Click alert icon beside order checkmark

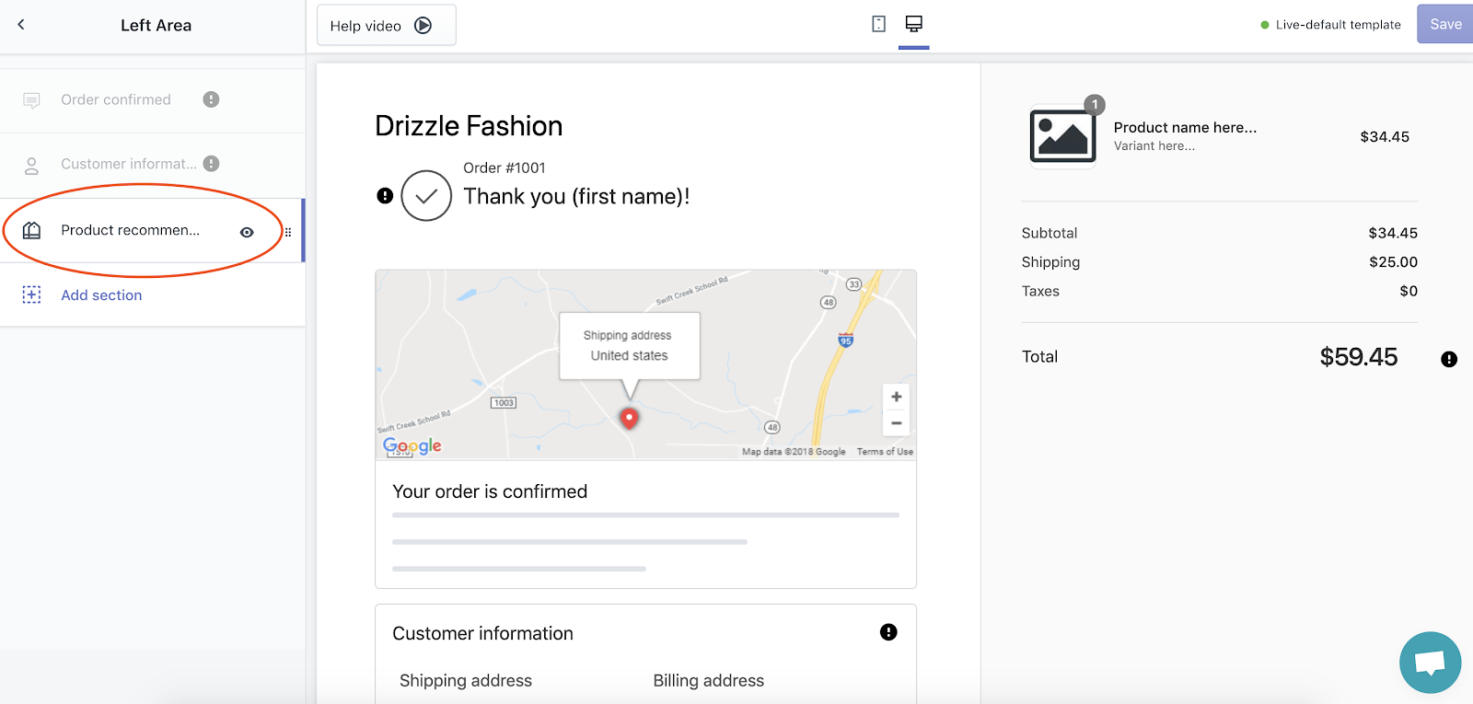tap(385, 195)
